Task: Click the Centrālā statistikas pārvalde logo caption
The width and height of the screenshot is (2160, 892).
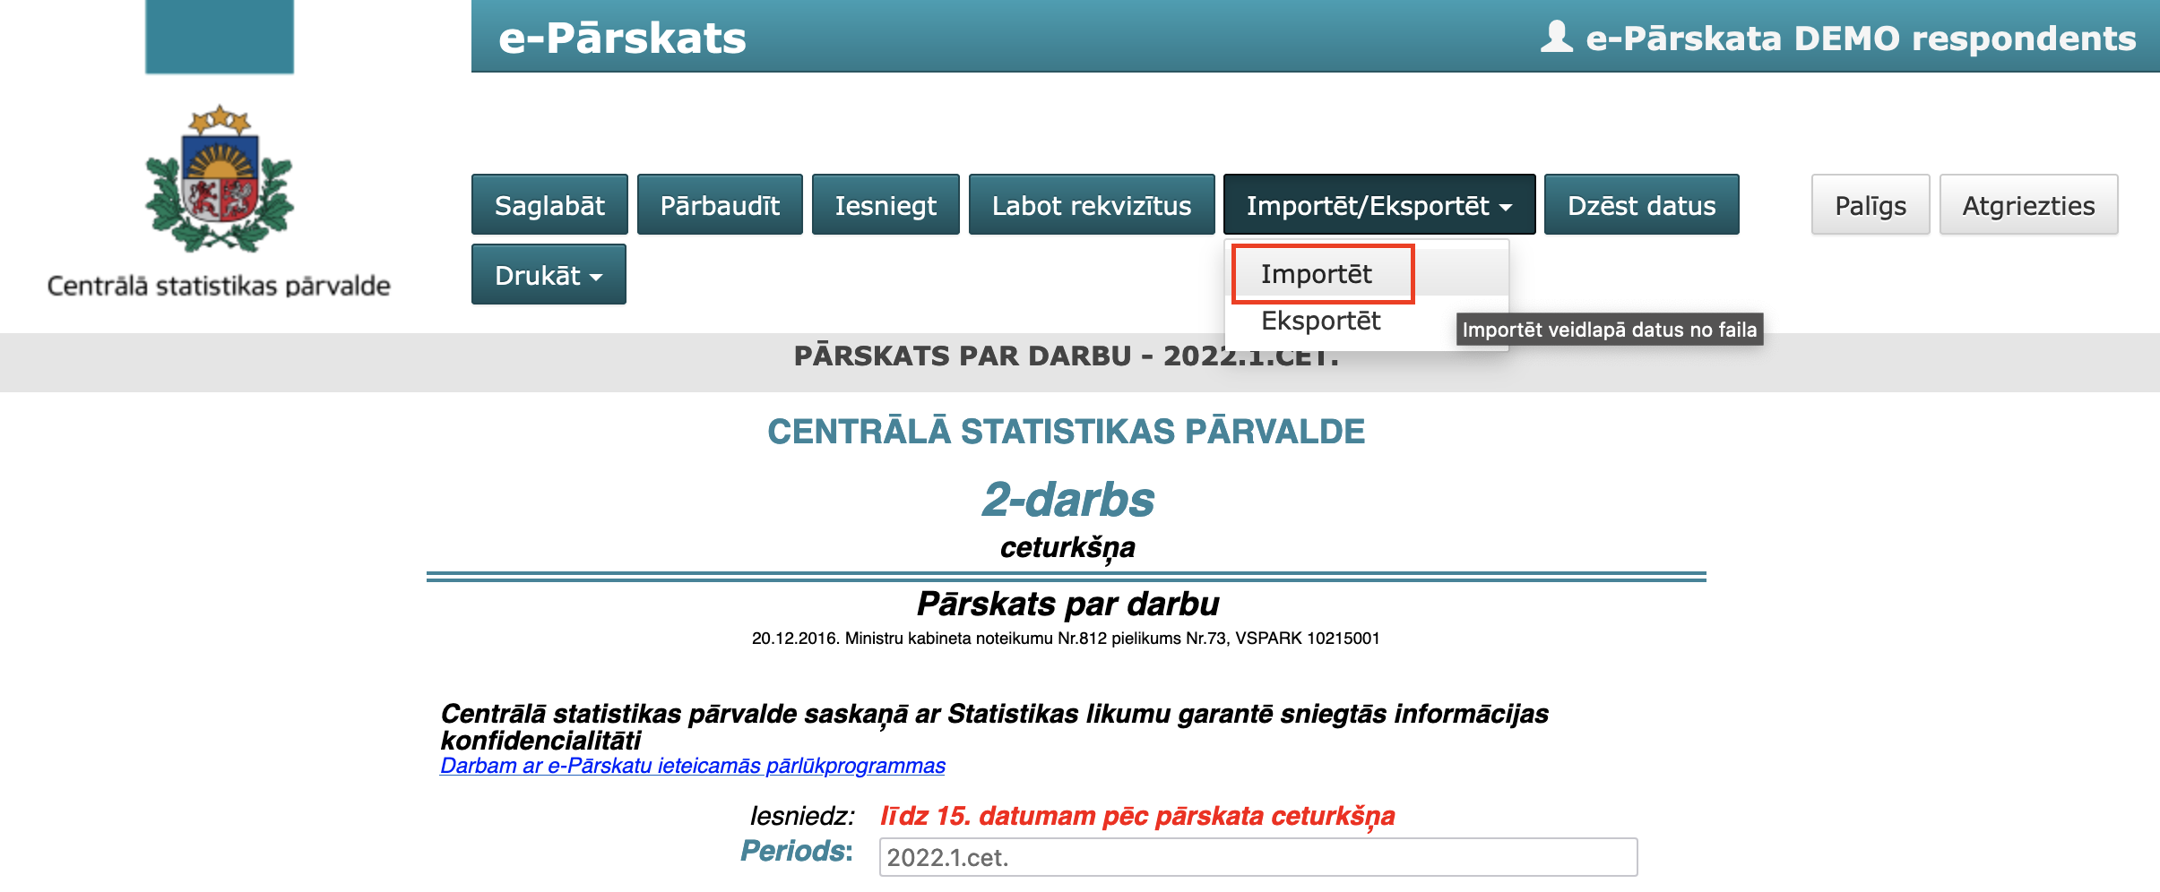Action: coord(219,286)
